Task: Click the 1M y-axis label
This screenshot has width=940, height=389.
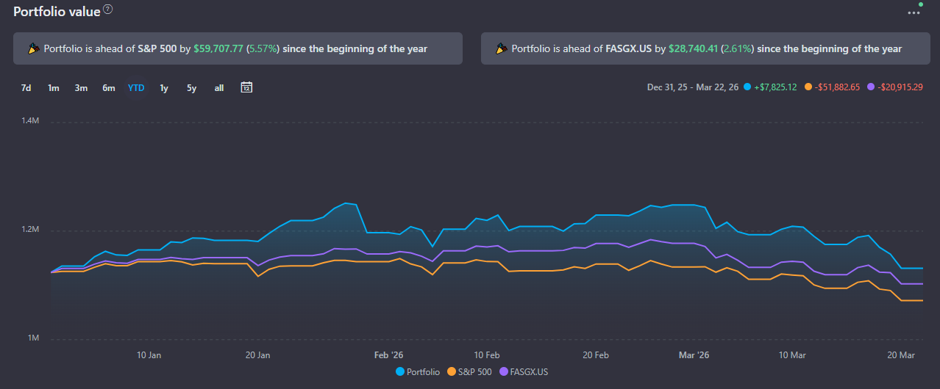Action: (33, 338)
